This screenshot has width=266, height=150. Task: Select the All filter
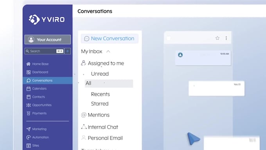tap(109, 83)
